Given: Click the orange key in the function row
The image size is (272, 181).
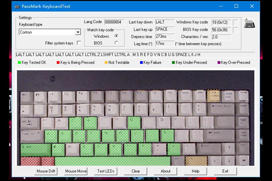Looking at the screenshot, I should click(x=214, y=96).
